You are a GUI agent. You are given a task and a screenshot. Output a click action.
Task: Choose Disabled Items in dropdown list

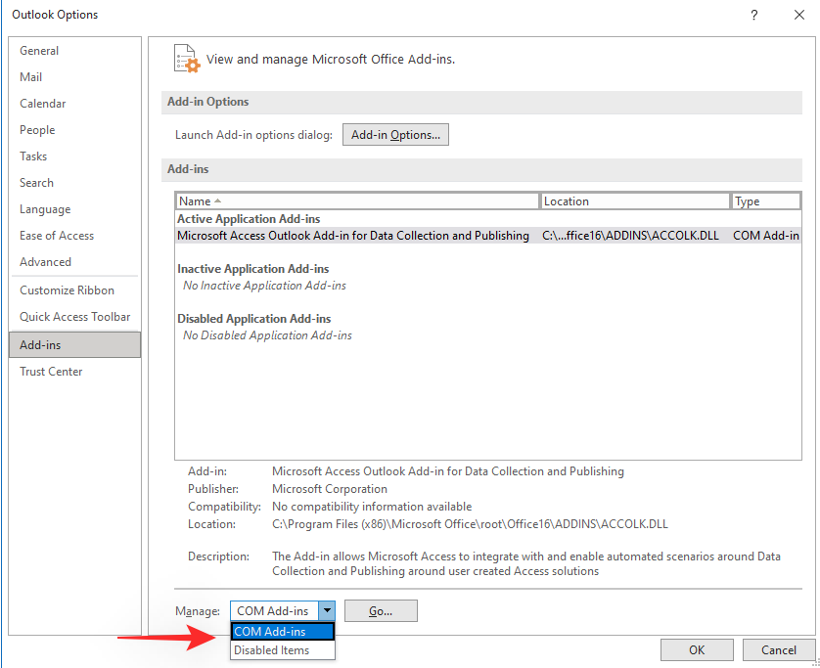pos(283,650)
